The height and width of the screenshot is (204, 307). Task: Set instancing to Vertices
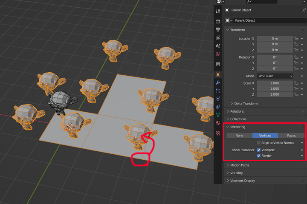[x=265, y=136]
